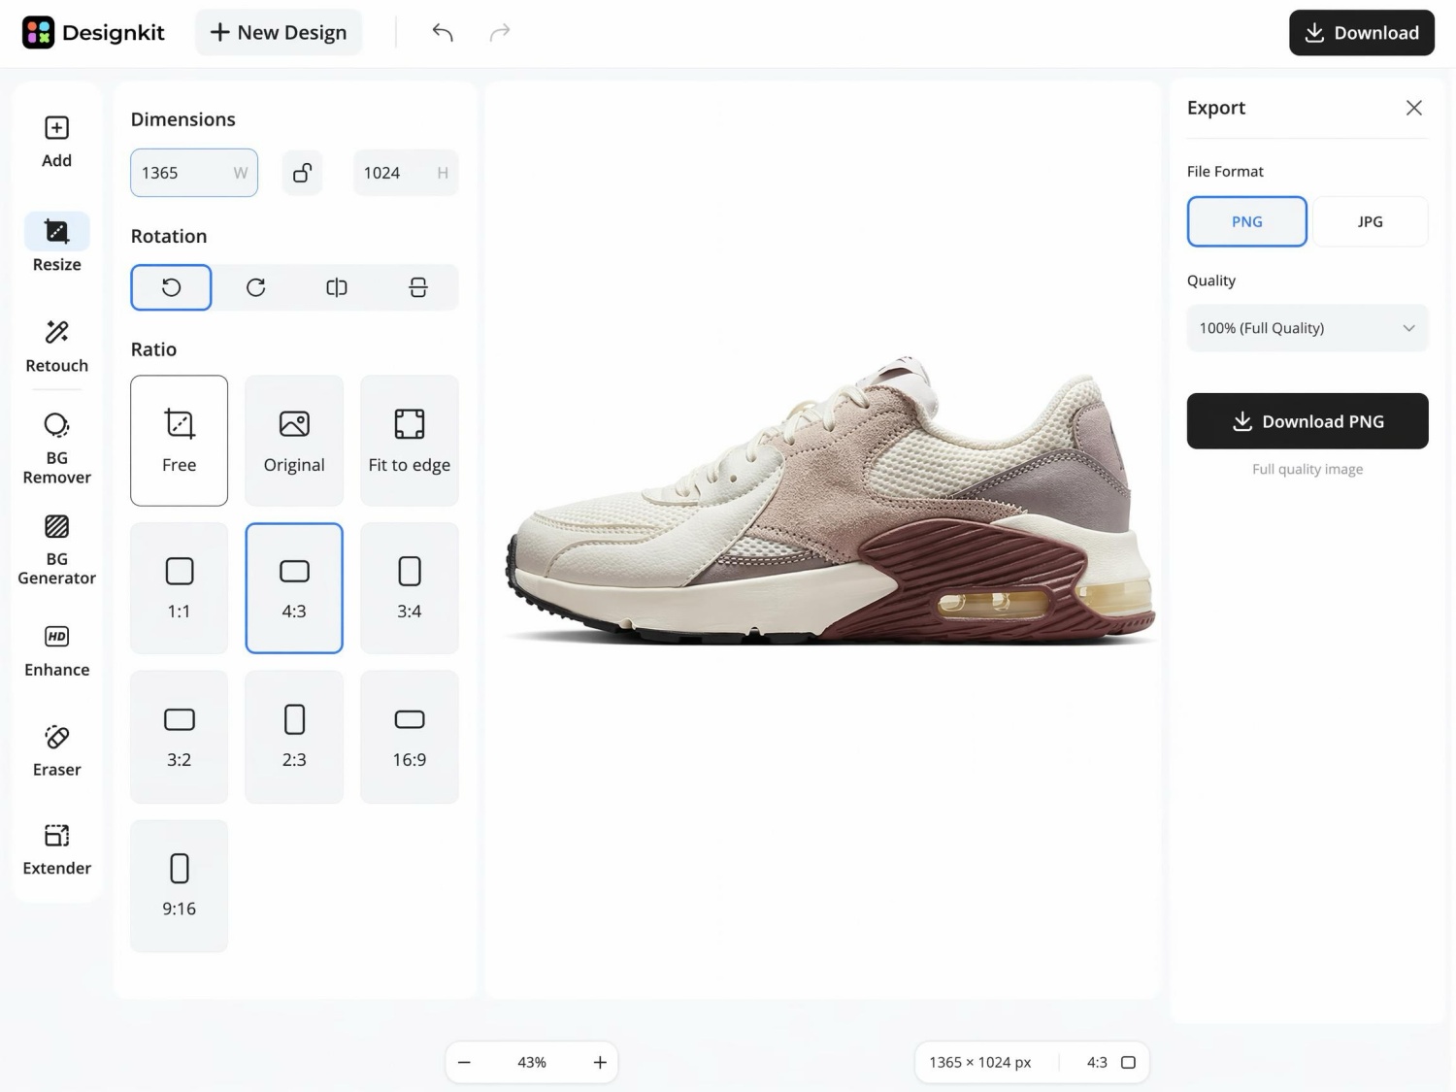Image resolution: width=1456 pixels, height=1092 pixels.
Task: Open the BG Generator tool
Action: [x=56, y=550]
